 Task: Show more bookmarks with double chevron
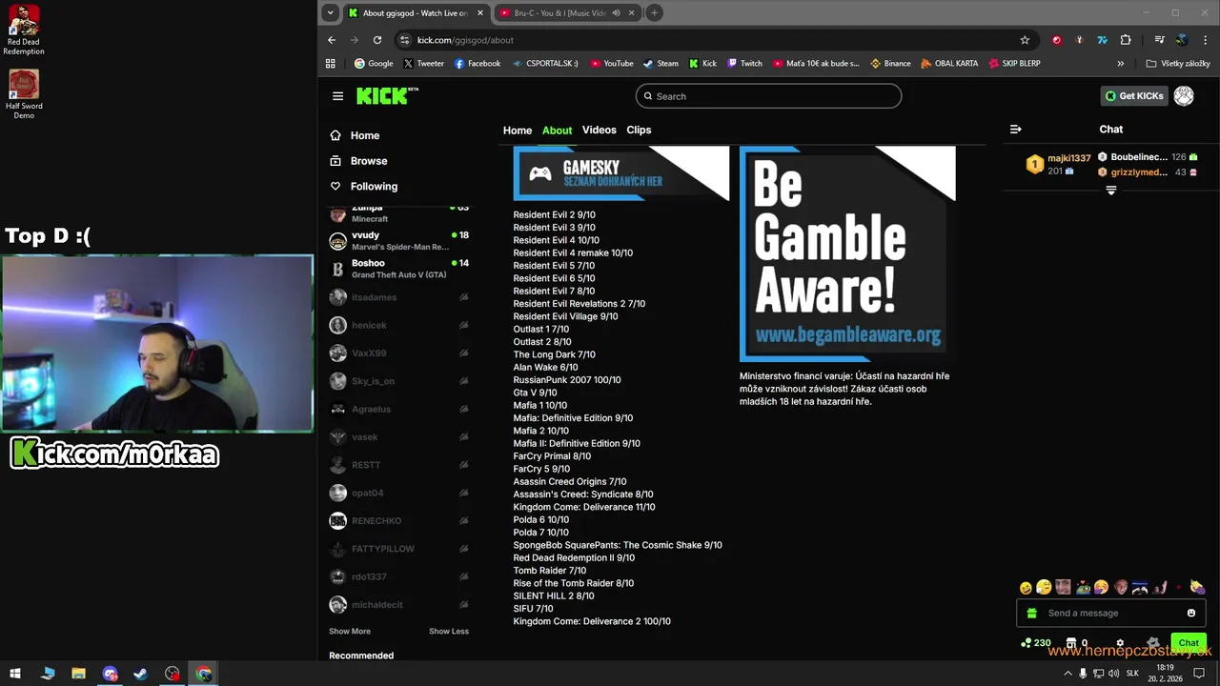tap(1121, 64)
